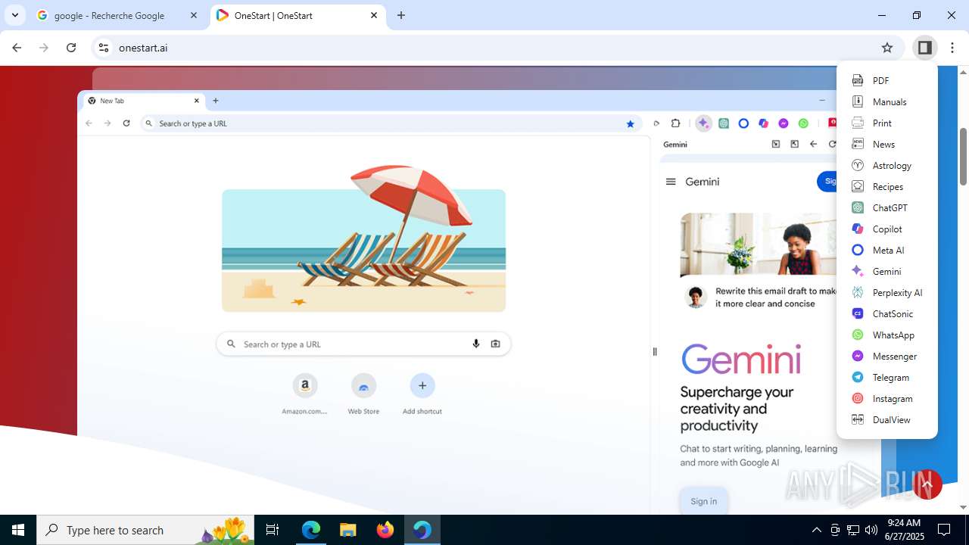Viewport: 969px width, 545px height.
Task: Open File Explorer from the taskbar
Action: [x=348, y=530]
